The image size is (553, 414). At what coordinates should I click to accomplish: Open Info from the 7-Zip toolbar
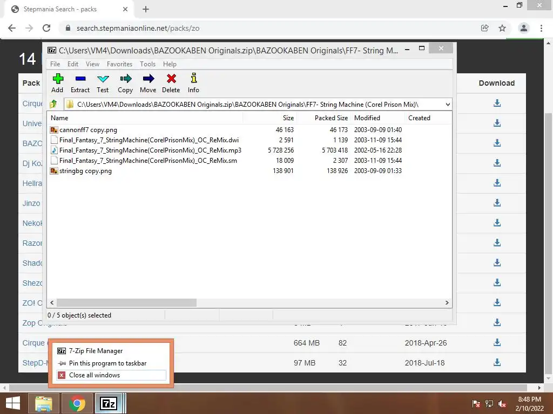click(x=193, y=84)
